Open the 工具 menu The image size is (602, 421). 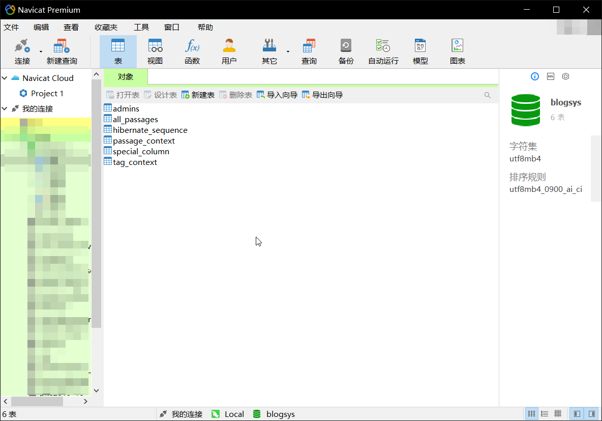[x=141, y=27]
